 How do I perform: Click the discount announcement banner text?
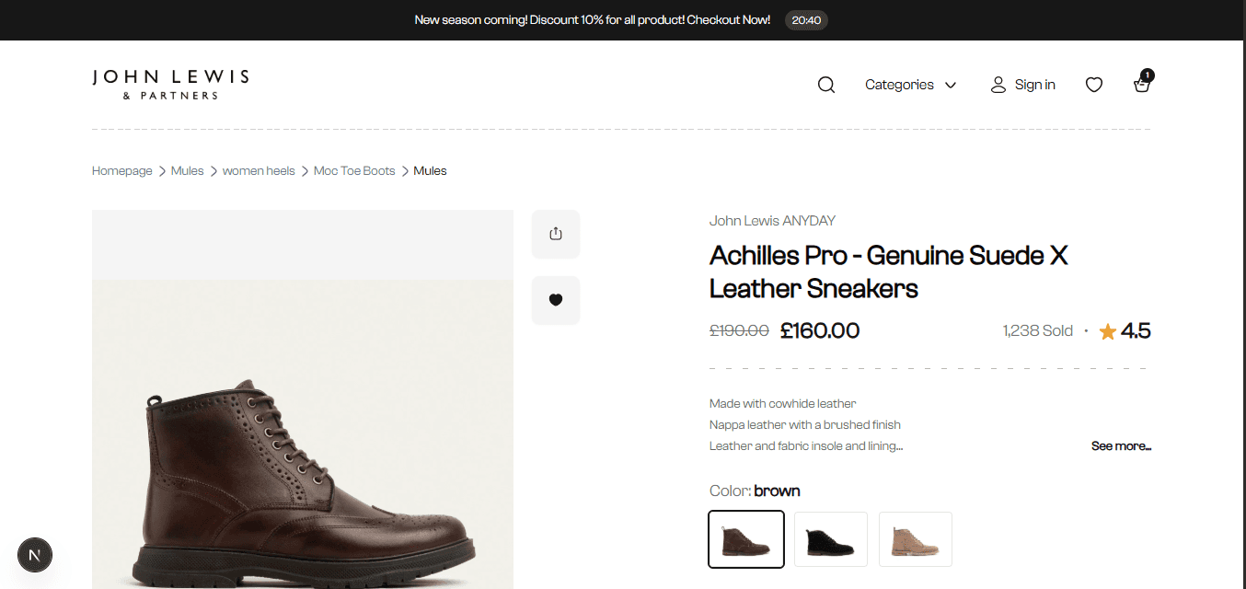click(x=593, y=20)
